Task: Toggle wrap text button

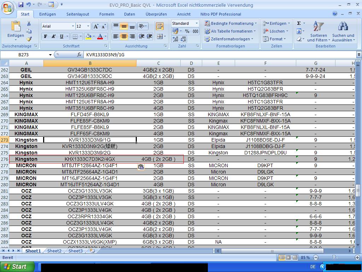Action: (159, 26)
